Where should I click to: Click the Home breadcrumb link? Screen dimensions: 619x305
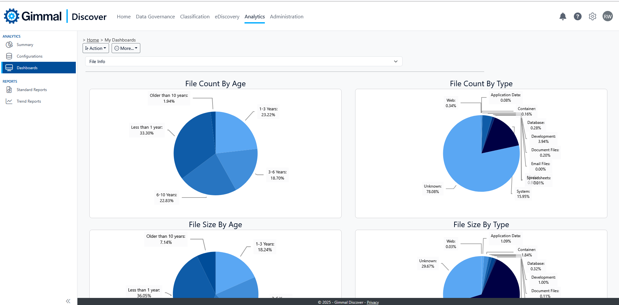tap(93, 40)
